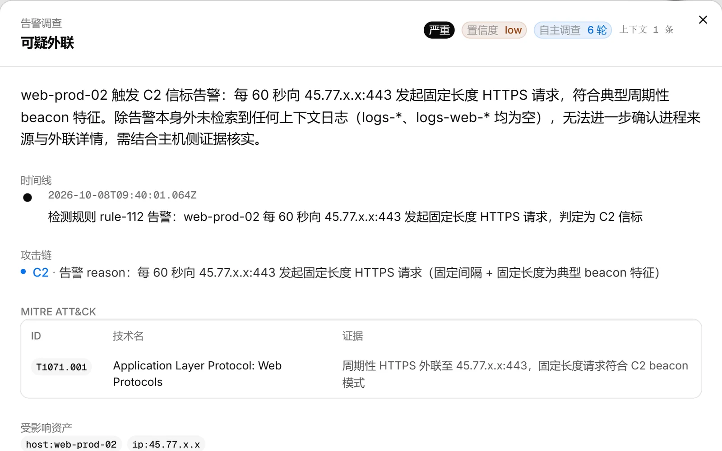
Task: Click the MITRE evidence cell about 周期性 HTTPS
Action: click(x=515, y=374)
